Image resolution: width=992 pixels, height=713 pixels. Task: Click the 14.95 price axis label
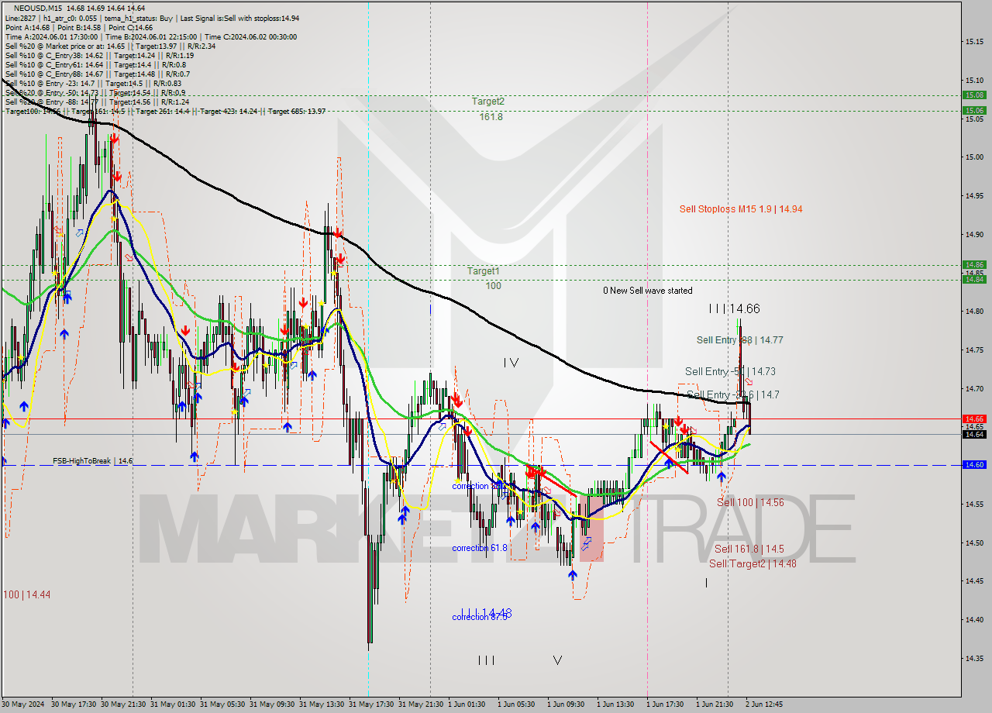tap(974, 195)
